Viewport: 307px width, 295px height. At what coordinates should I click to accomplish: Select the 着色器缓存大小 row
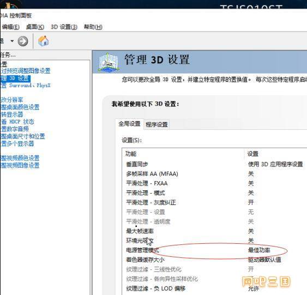(x=215, y=260)
